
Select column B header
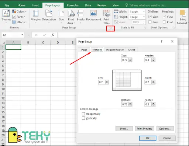(28, 42)
